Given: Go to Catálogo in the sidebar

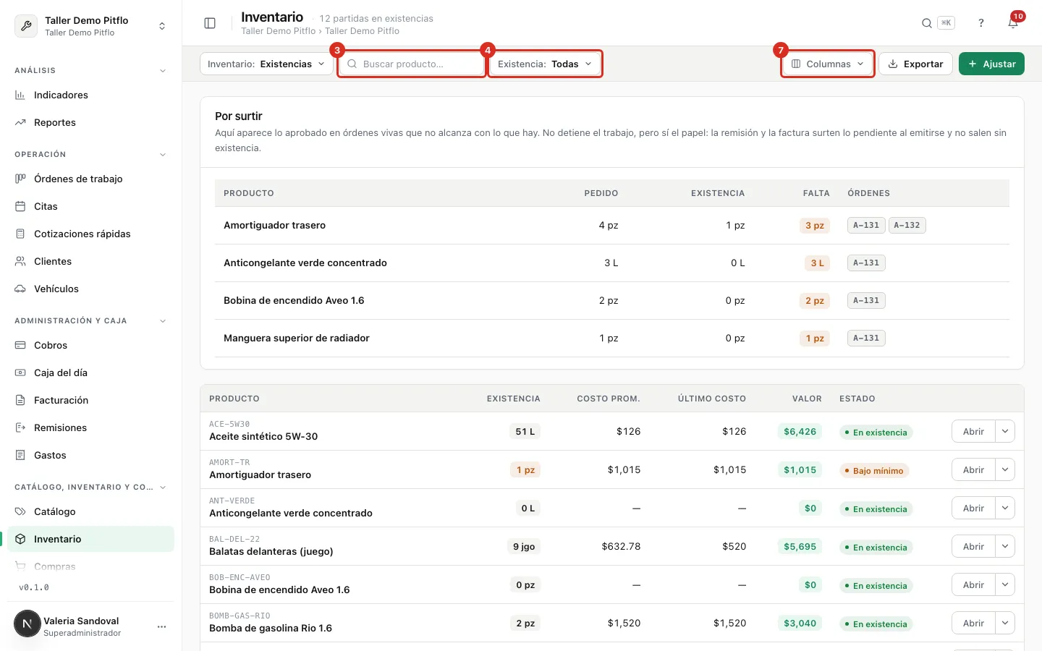Looking at the screenshot, I should 90,511.
